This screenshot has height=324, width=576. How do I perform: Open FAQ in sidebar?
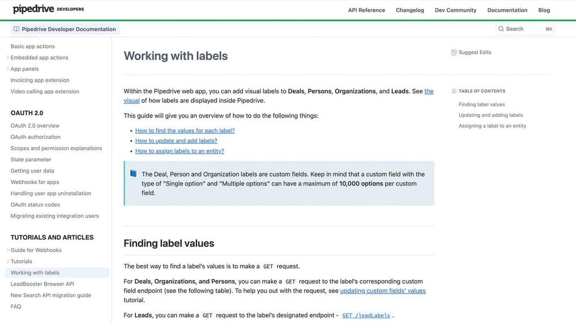15,307
